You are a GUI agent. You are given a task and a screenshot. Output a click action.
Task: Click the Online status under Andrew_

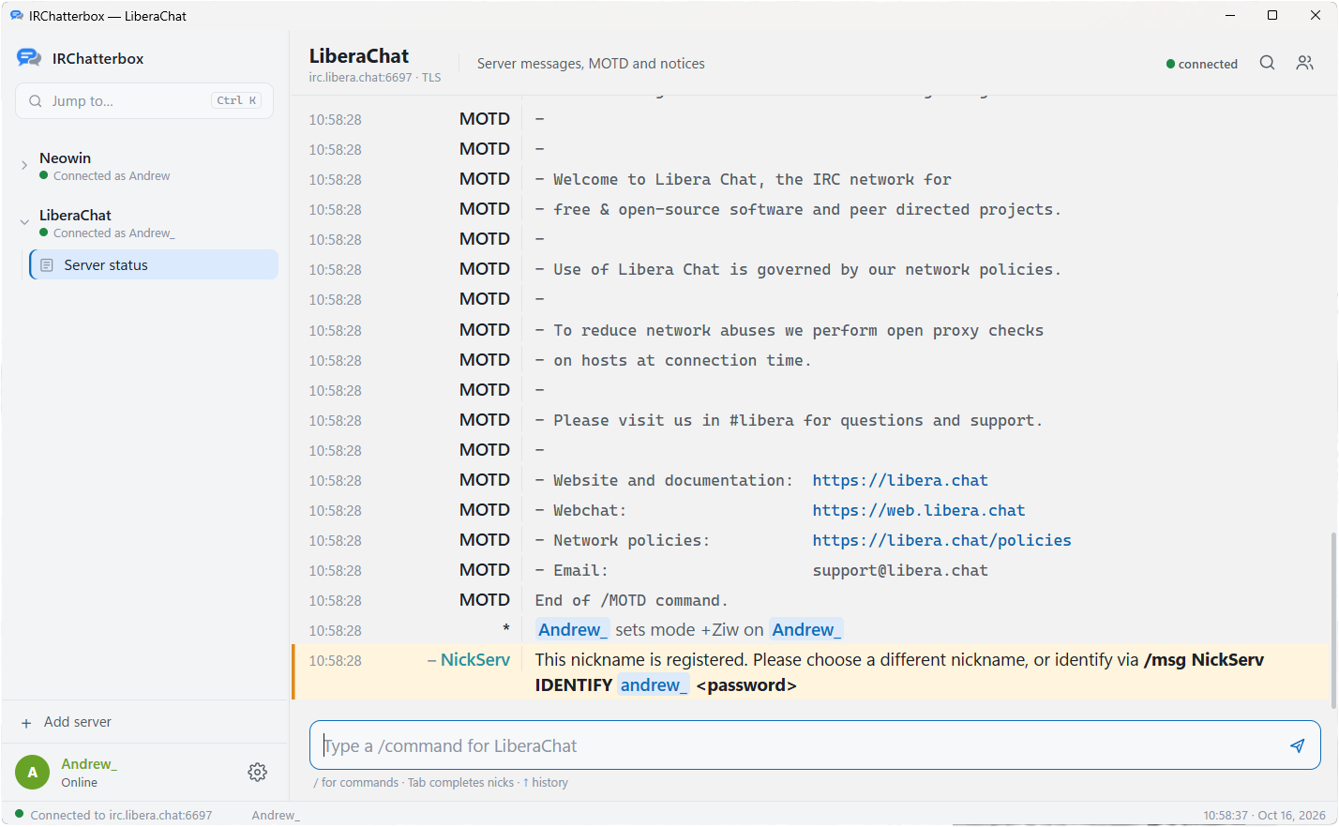(79, 782)
